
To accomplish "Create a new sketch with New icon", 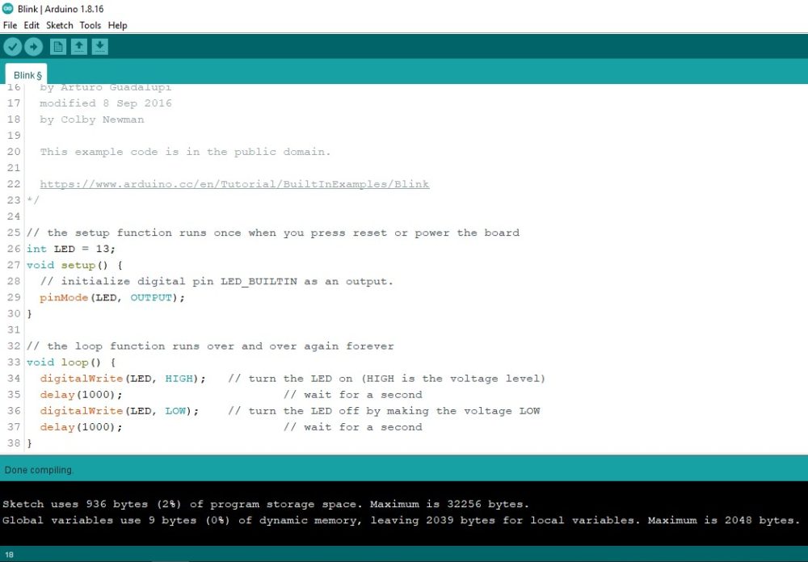I will (58, 47).
